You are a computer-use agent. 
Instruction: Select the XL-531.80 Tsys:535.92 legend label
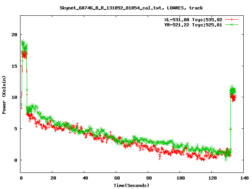point(193,20)
